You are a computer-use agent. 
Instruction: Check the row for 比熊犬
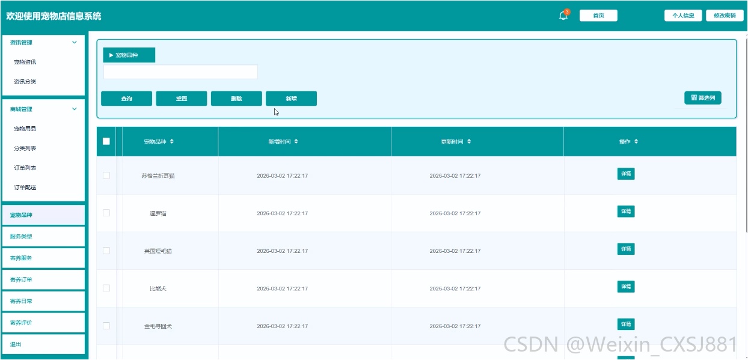point(106,288)
